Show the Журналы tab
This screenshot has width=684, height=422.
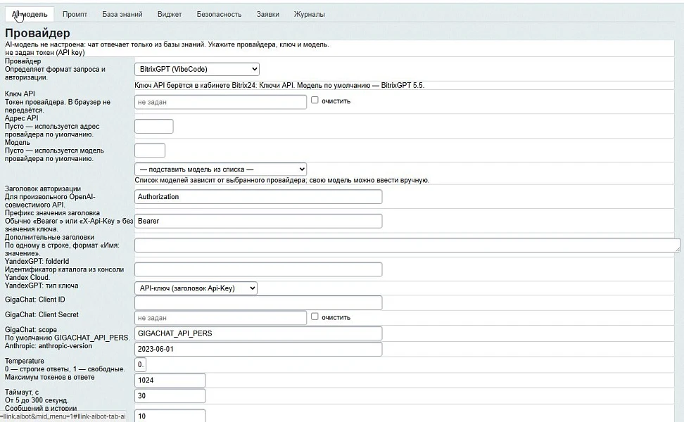(310, 14)
